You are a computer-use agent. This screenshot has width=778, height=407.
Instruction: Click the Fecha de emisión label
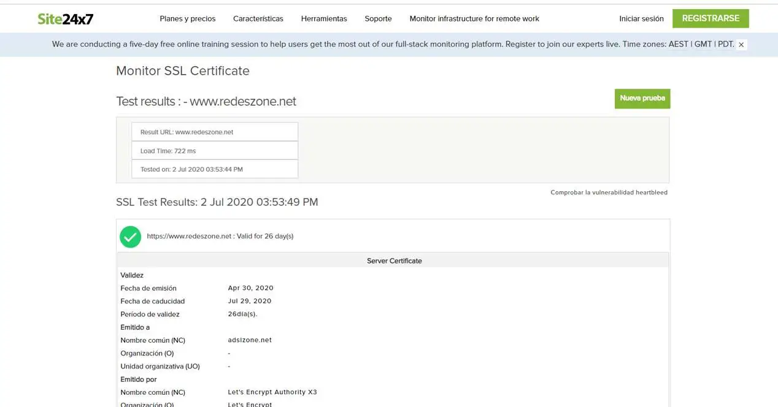tap(148, 288)
